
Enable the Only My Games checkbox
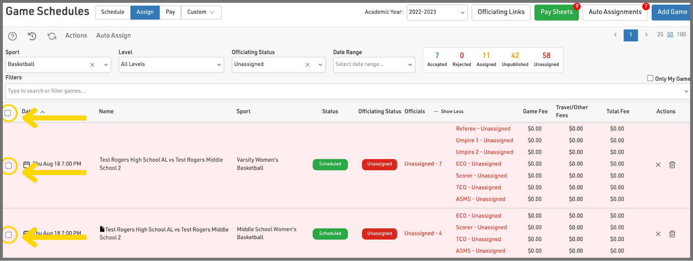pos(650,78)
